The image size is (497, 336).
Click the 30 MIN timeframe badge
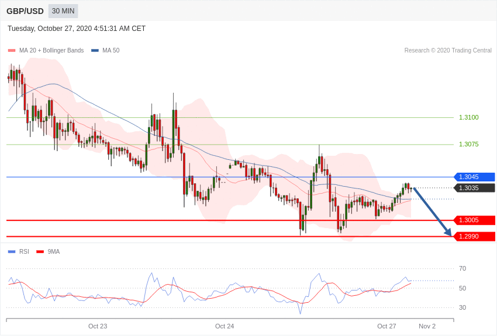coord(63,11)
